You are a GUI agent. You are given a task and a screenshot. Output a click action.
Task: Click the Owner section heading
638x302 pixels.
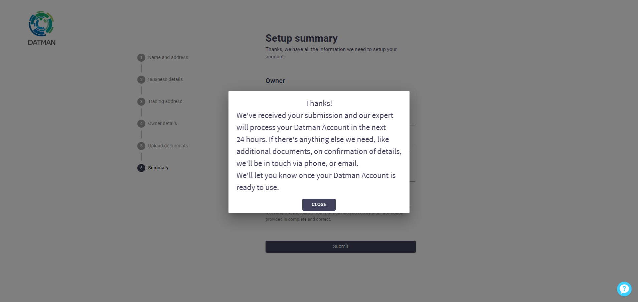(x=275, y=81)
